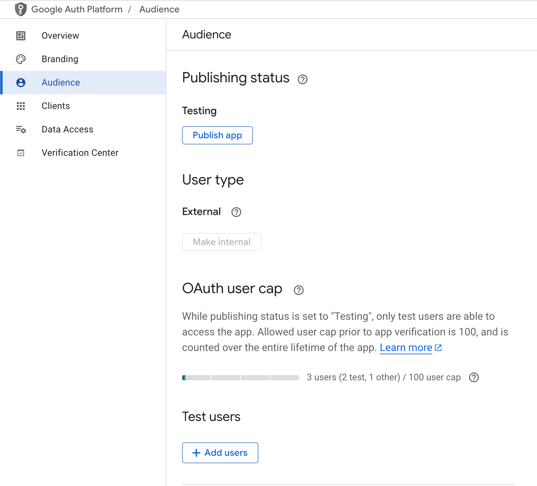Click the Clients grid icon
The width and height of the screenshot is (537, 486).
21,106
